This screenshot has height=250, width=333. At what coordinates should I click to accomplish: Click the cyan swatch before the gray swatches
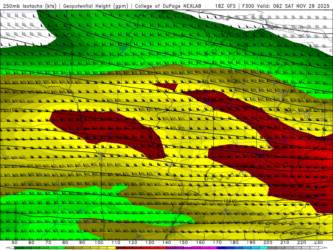(x=263, y=247)
